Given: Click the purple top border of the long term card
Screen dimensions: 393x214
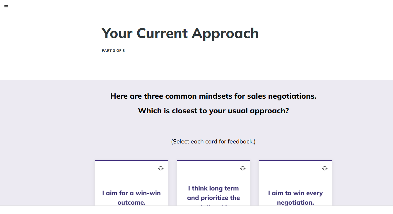Looking at the screenshot, I should 213,160.
